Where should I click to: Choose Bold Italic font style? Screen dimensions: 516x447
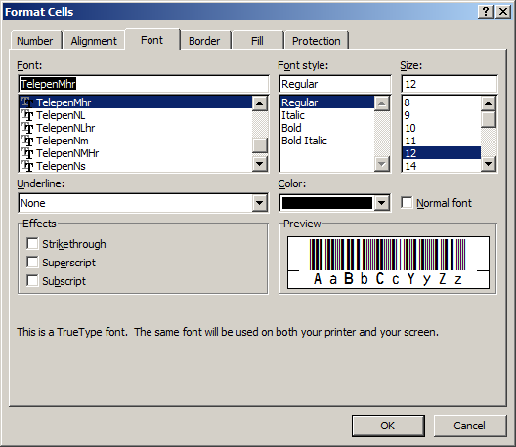pyautogui.click(x=327, y=141)
